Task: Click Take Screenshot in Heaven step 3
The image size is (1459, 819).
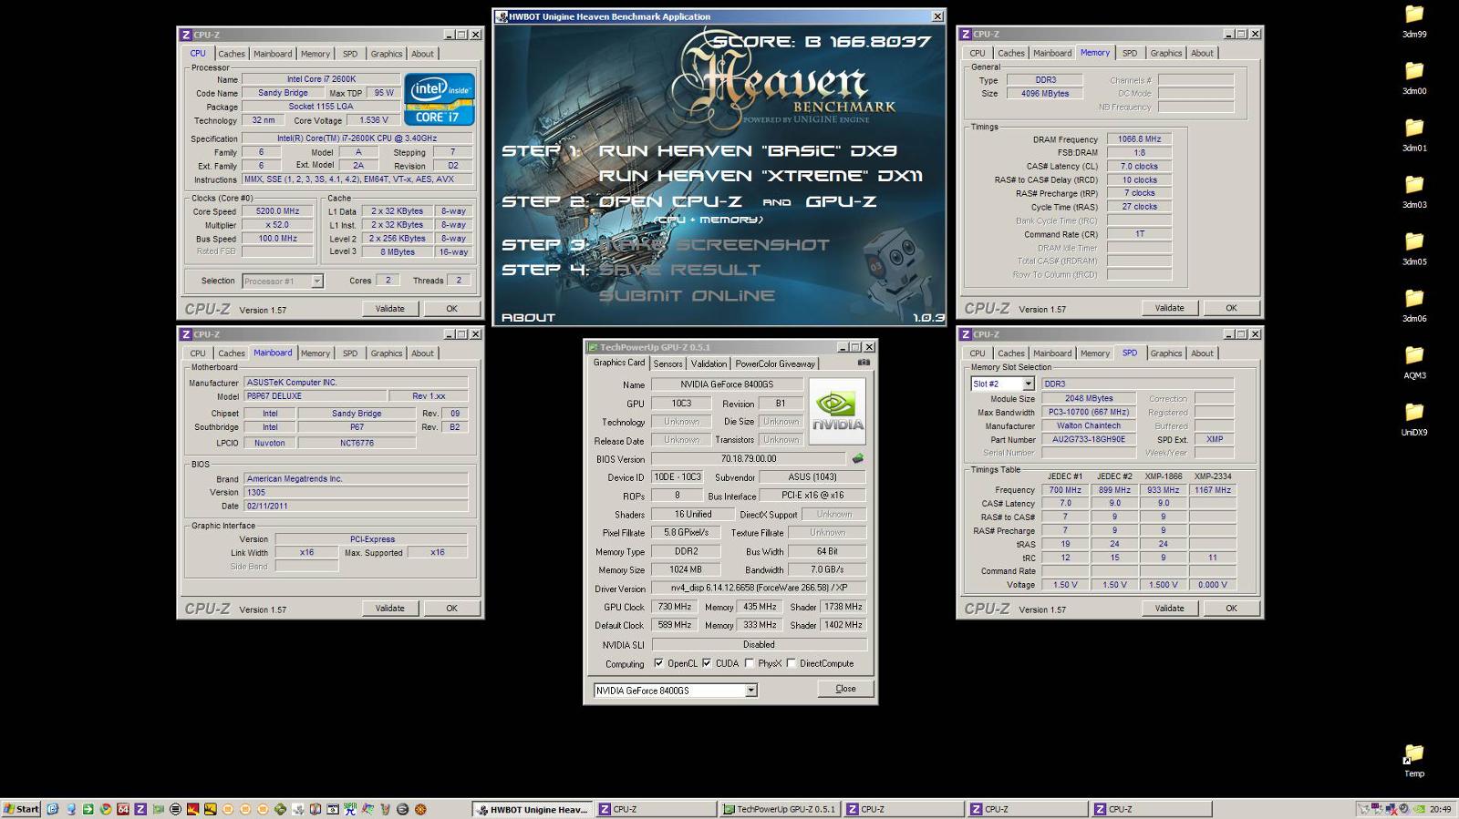Action: [714, 245]
